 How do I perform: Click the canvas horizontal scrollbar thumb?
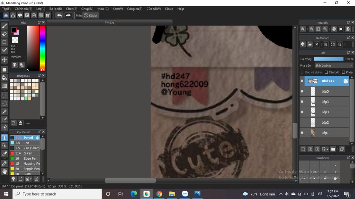pos(130,181)
